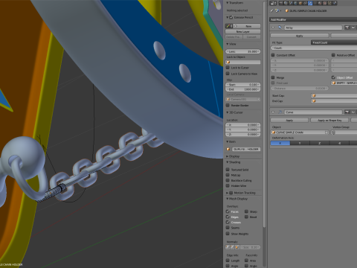Open the Fit Type Fixed Count dropdown
Viewport: 357px width, 268px height.
coord(334,42)
